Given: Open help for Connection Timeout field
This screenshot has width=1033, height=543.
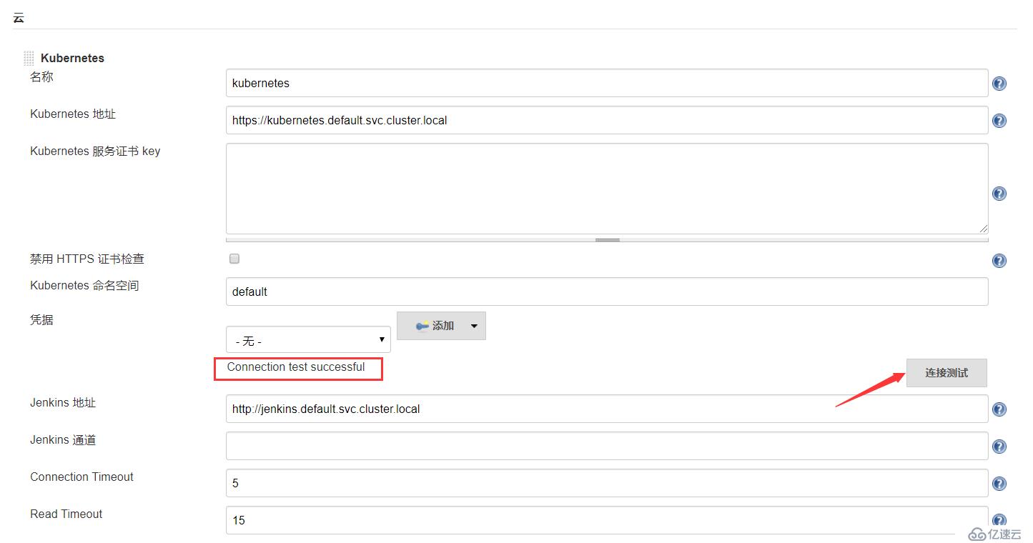Looking at the screenshot, I should (999, 484).
